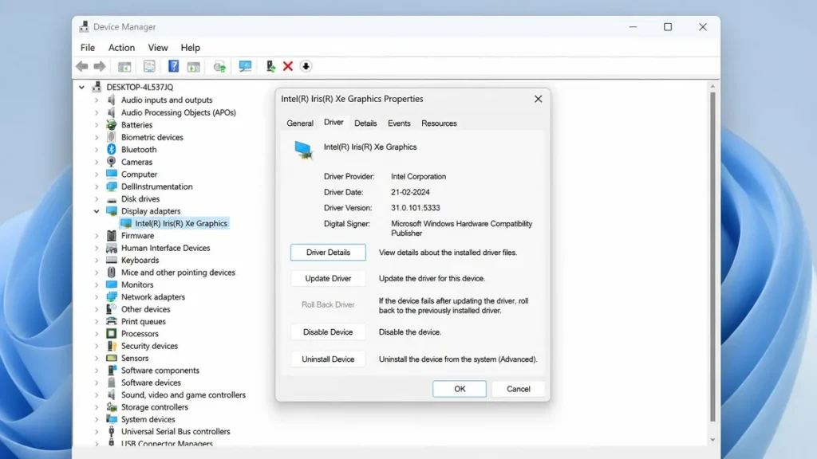Click the device tree vertical scrollbar thumb
This screenshot has width=817, height=459.
[x=712, y=257]
